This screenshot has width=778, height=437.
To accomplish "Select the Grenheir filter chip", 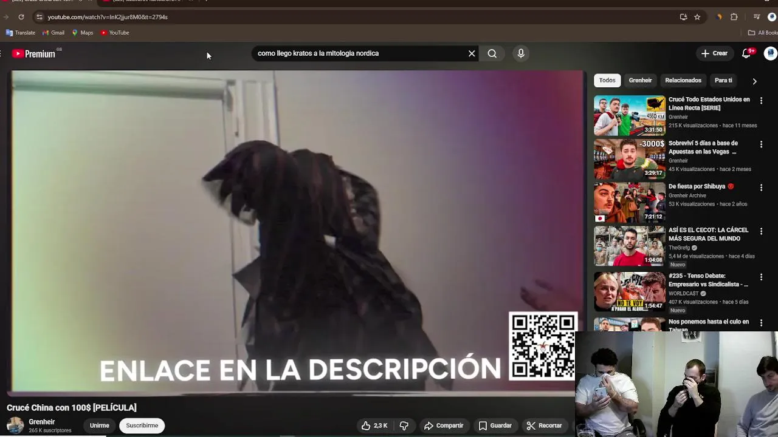I will coord(640,80).
